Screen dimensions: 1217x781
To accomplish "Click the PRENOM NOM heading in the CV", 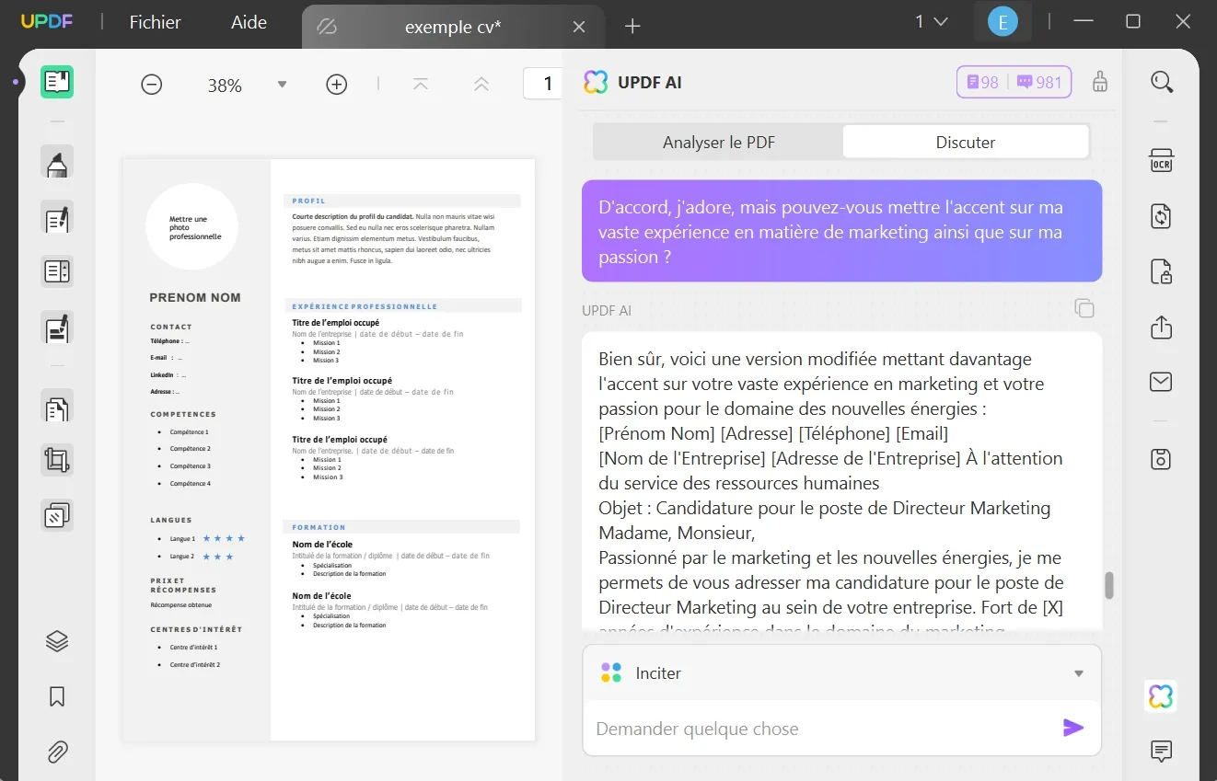I will tap(195, 297).
